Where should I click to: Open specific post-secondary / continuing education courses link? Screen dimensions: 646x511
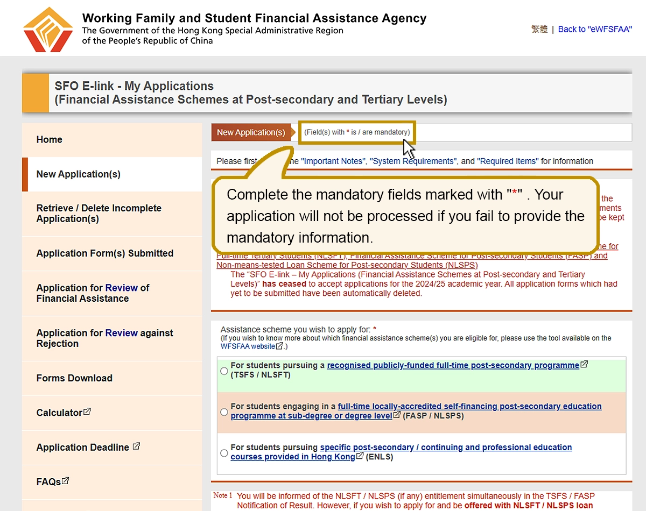(x=401, y=452)
